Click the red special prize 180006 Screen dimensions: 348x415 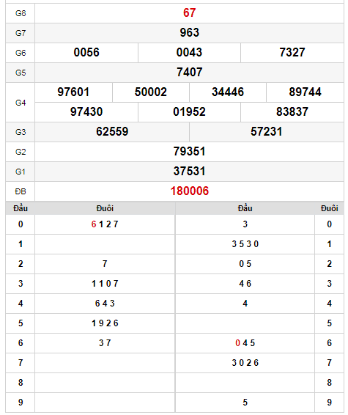click(190, 191)
